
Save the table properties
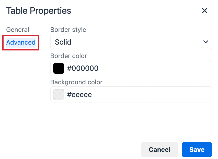point(197,150)
